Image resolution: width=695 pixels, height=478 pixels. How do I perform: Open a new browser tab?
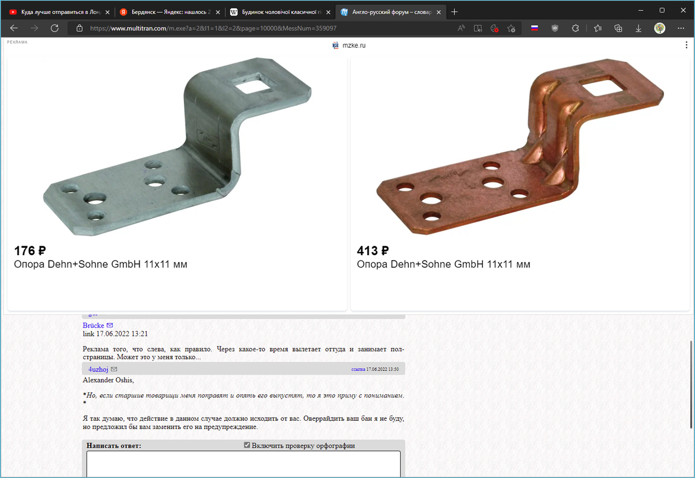coord(454,12)
